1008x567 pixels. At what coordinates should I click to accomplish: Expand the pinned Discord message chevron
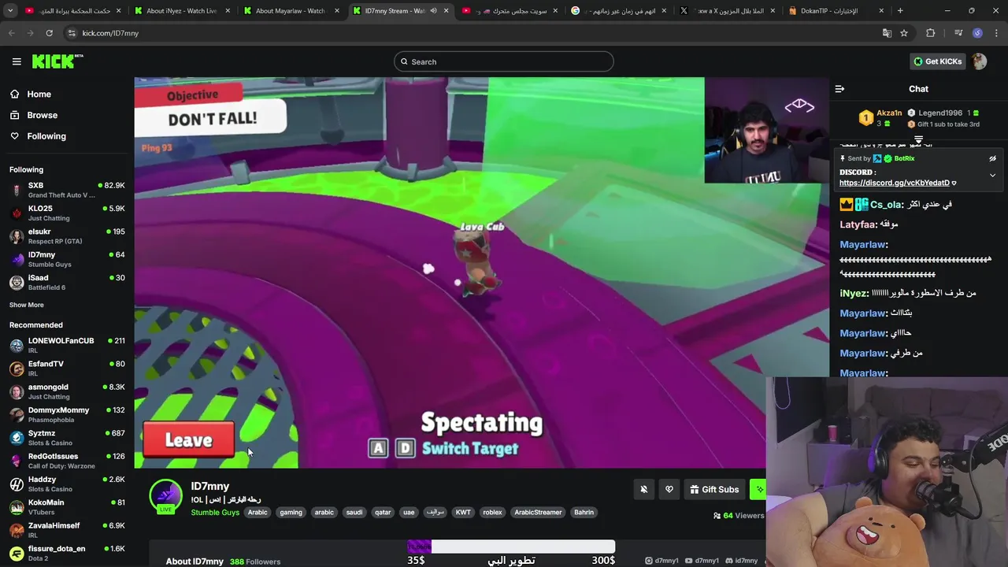pyautogui.click(x=992, y=175)
